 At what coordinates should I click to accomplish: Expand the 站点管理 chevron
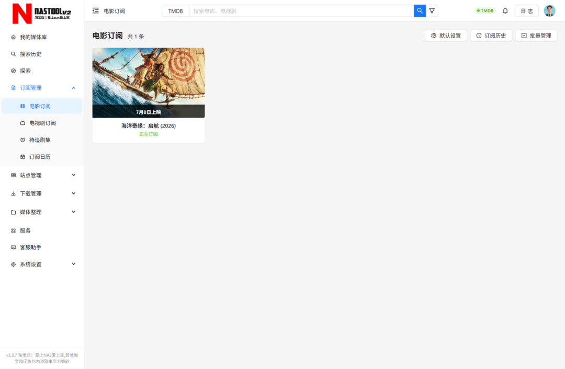click(x=74, y=175)
